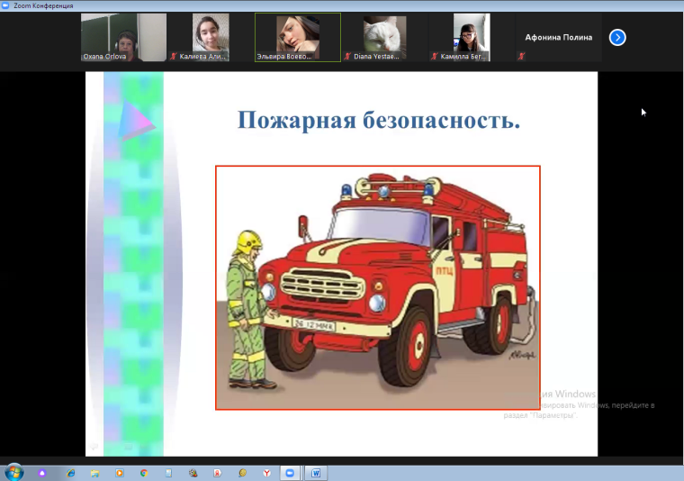Select the Афонина Полина participant tile
This screenshot has width=684, height=481.
558,37
